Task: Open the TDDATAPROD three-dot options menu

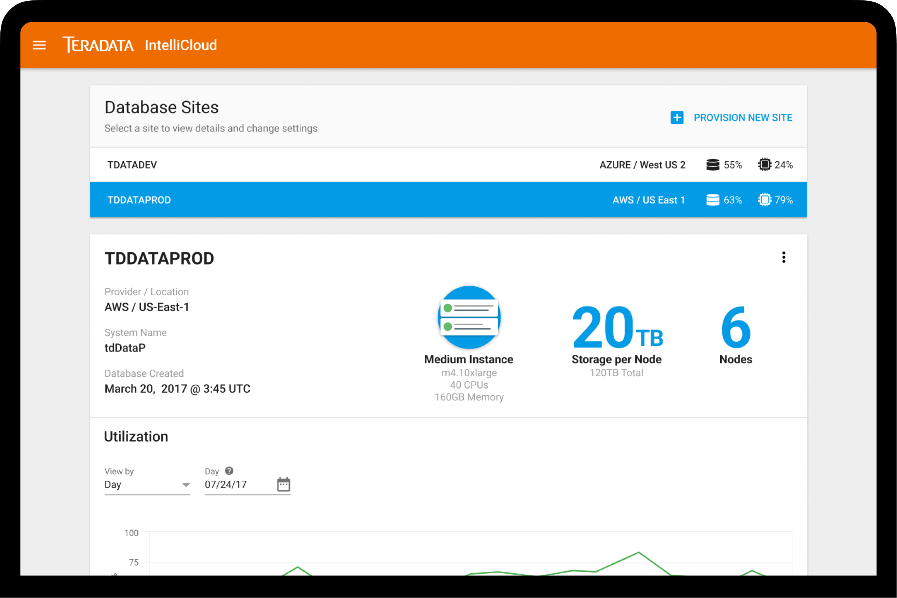Action: 784,257
